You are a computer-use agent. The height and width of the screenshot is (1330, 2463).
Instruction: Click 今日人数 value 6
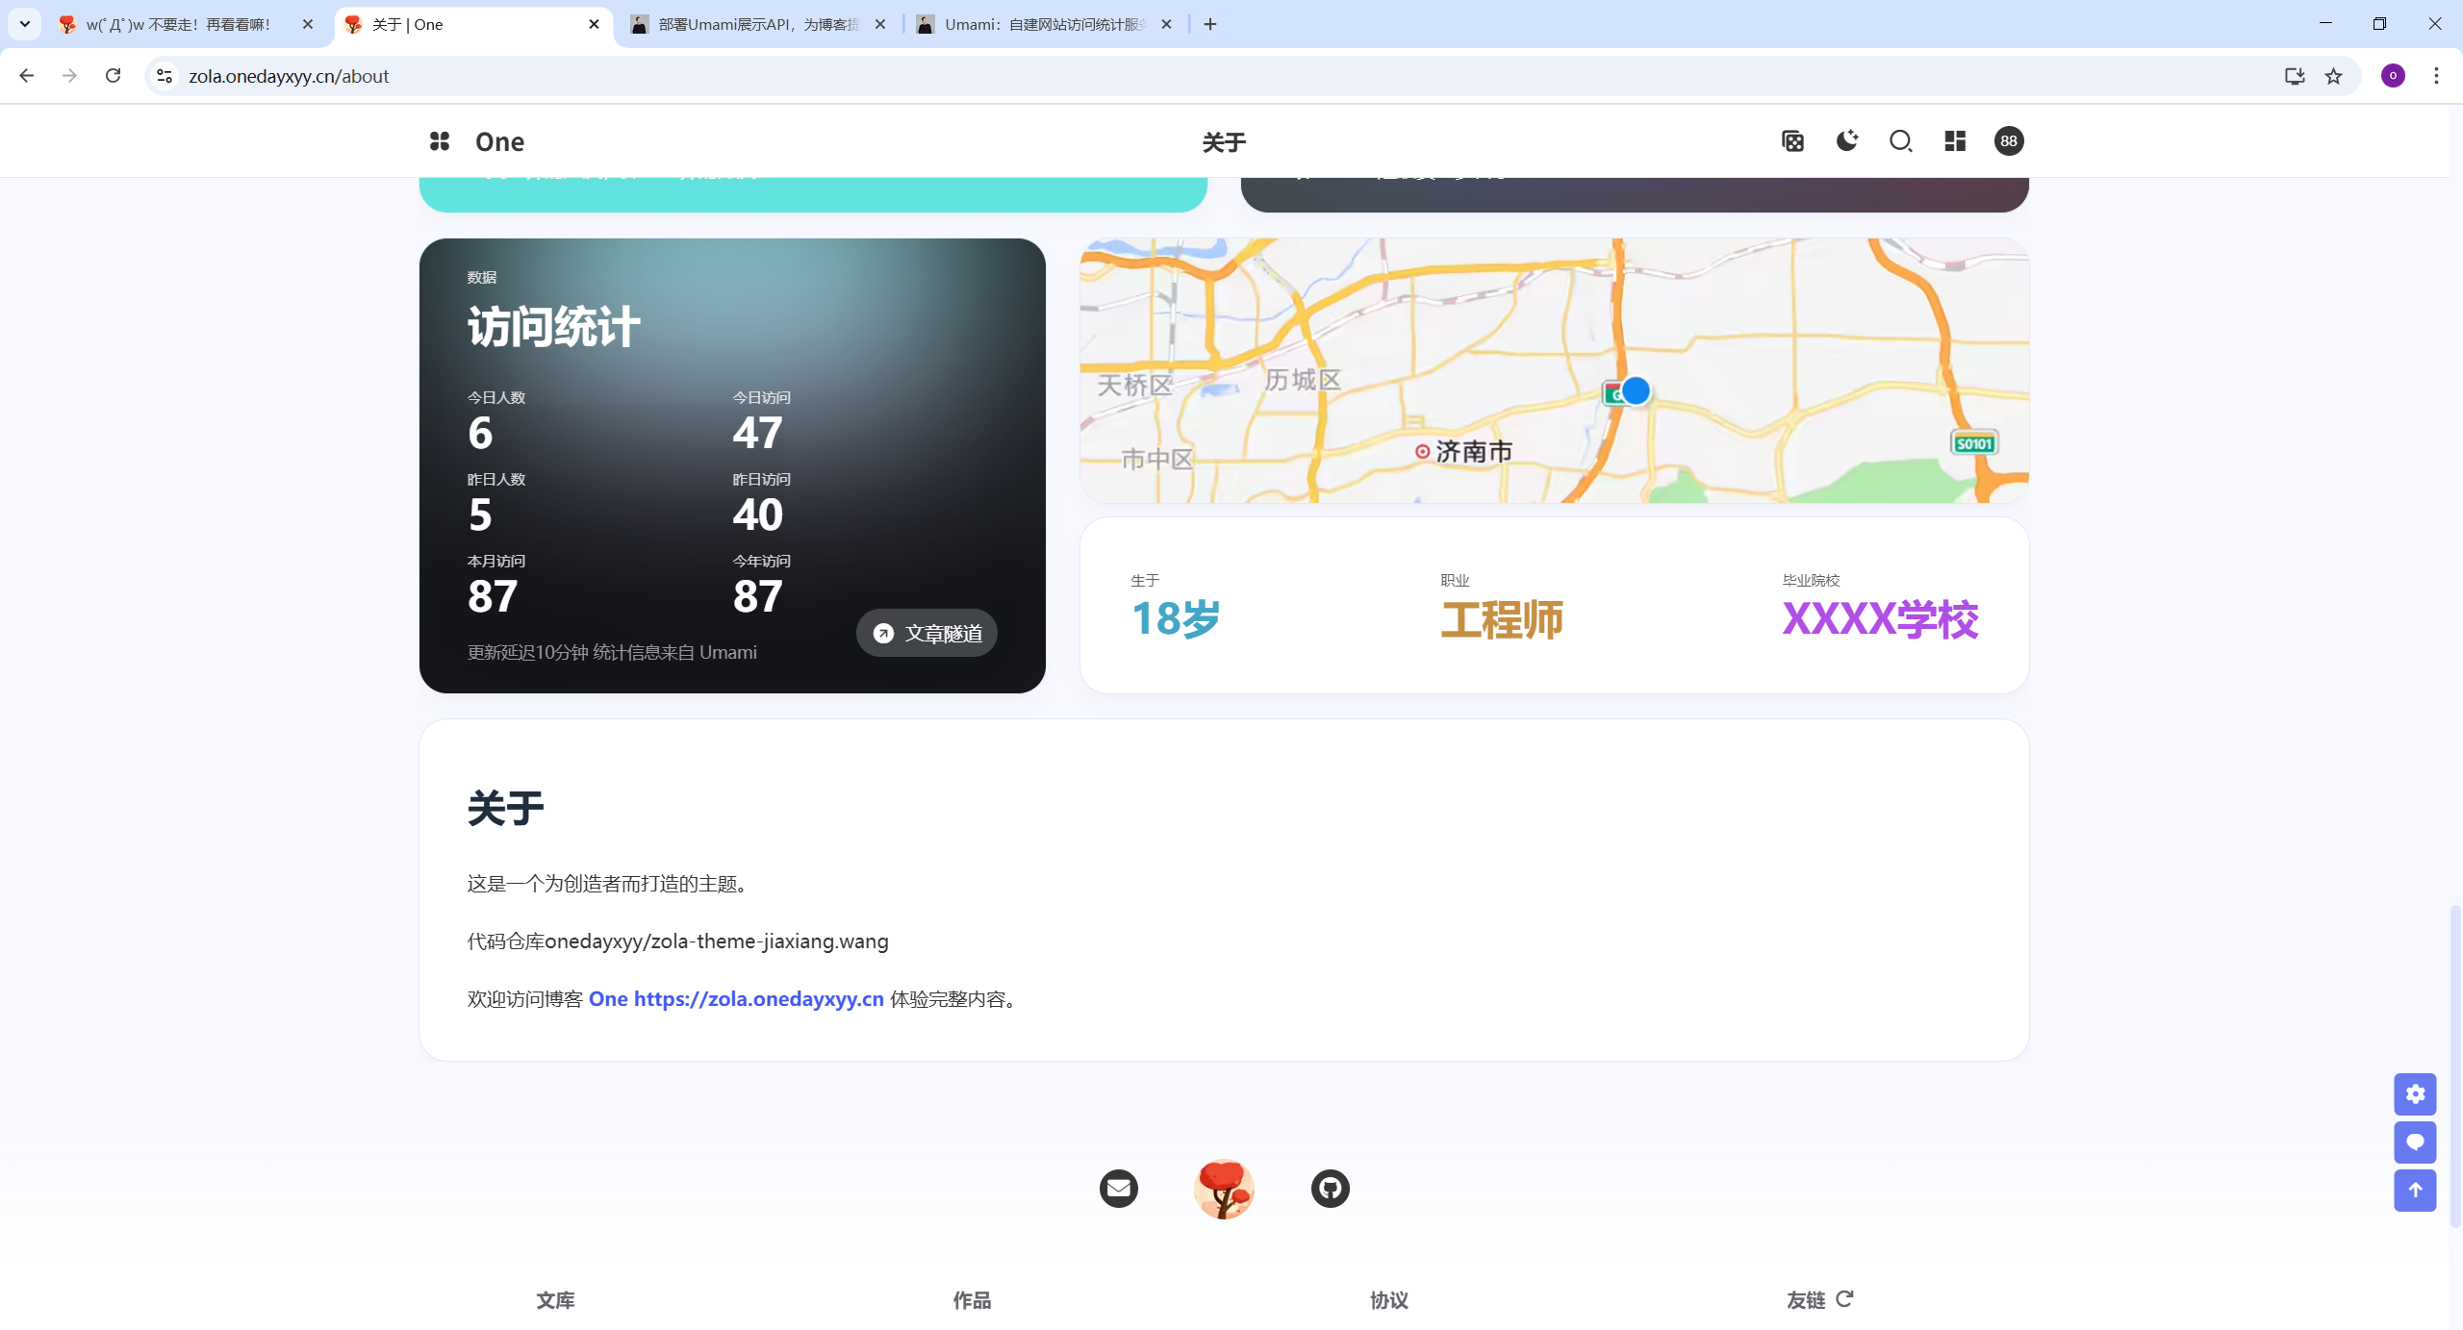tap(480, 433)
